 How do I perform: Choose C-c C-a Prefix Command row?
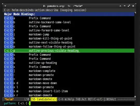click(69, 18)
